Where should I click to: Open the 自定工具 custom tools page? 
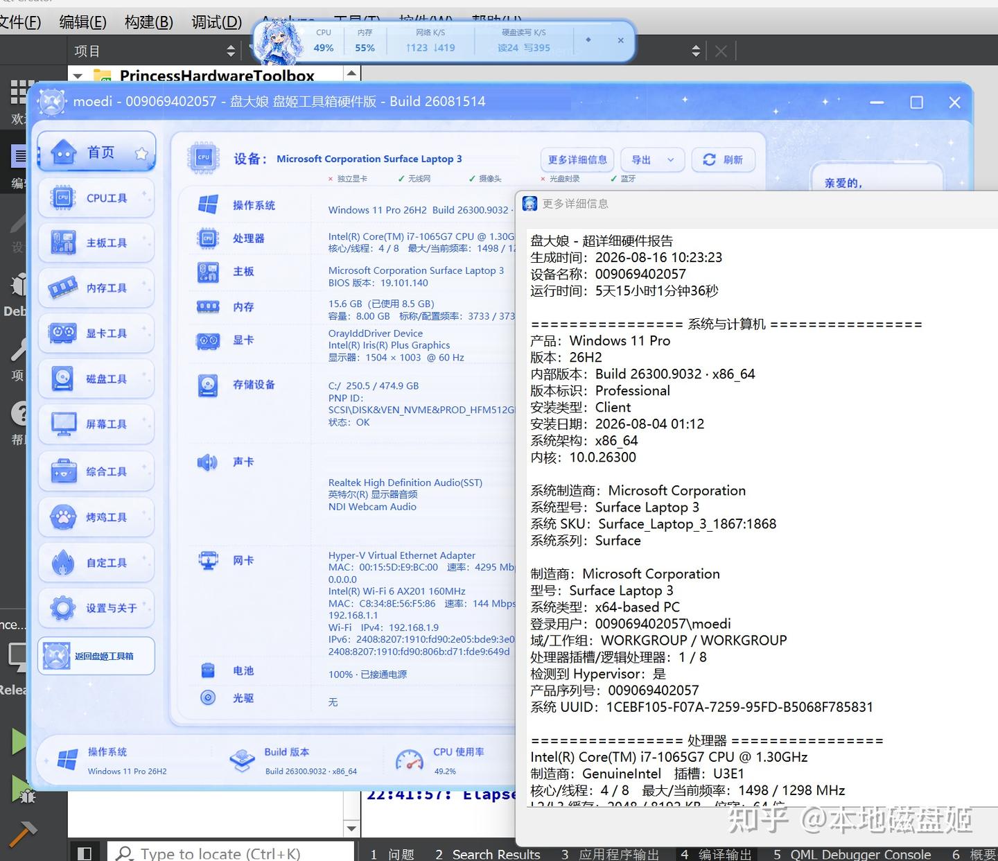pyautogui.click(x=96, y=563)
